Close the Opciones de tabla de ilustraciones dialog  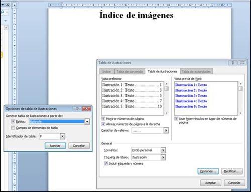click(86, 109)
